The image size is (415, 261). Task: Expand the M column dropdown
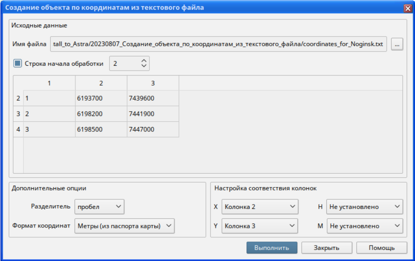[x=364, y=226]
